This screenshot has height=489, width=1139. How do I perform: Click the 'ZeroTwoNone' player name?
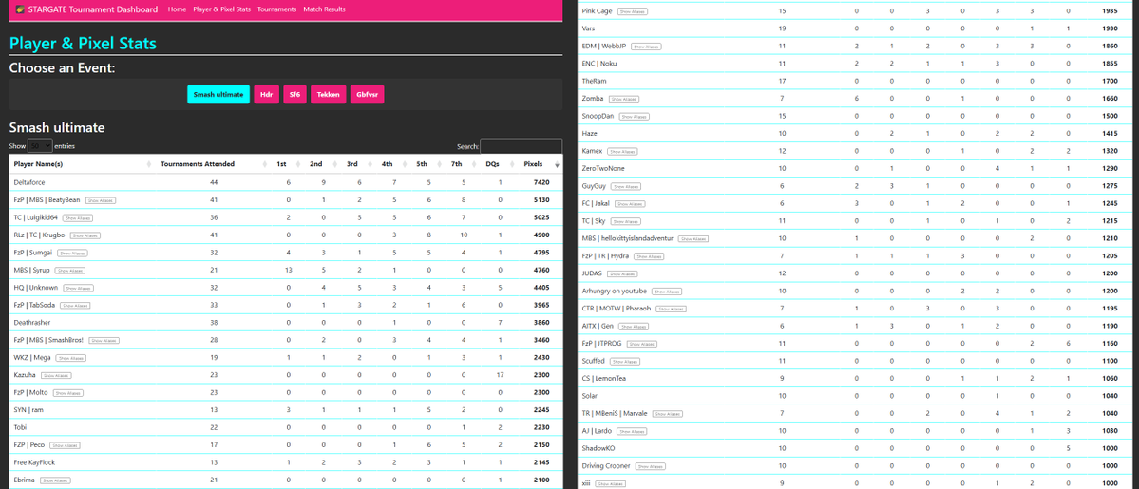[x=603, y=168]
